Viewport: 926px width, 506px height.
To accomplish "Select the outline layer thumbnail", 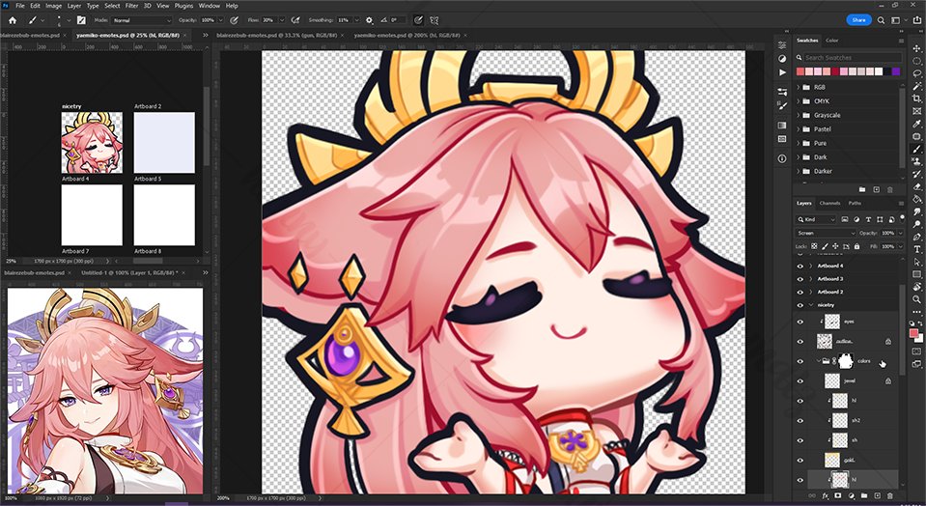I will 824,341.
